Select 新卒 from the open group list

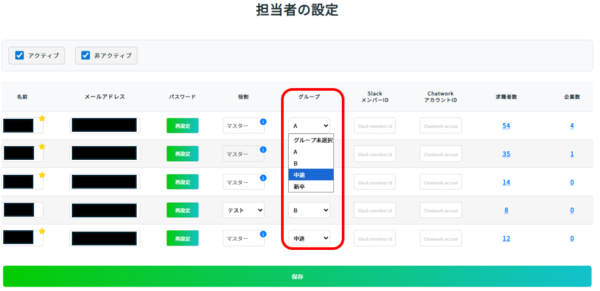tap(299, 187)
